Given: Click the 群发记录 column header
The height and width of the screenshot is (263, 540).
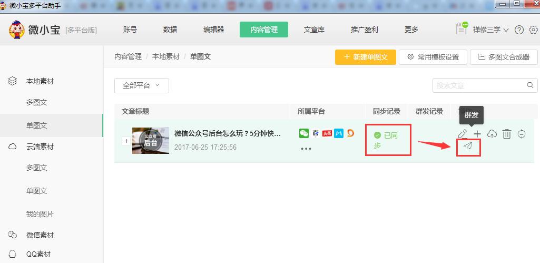Looking at the screenshot, I should click(429, 111).
